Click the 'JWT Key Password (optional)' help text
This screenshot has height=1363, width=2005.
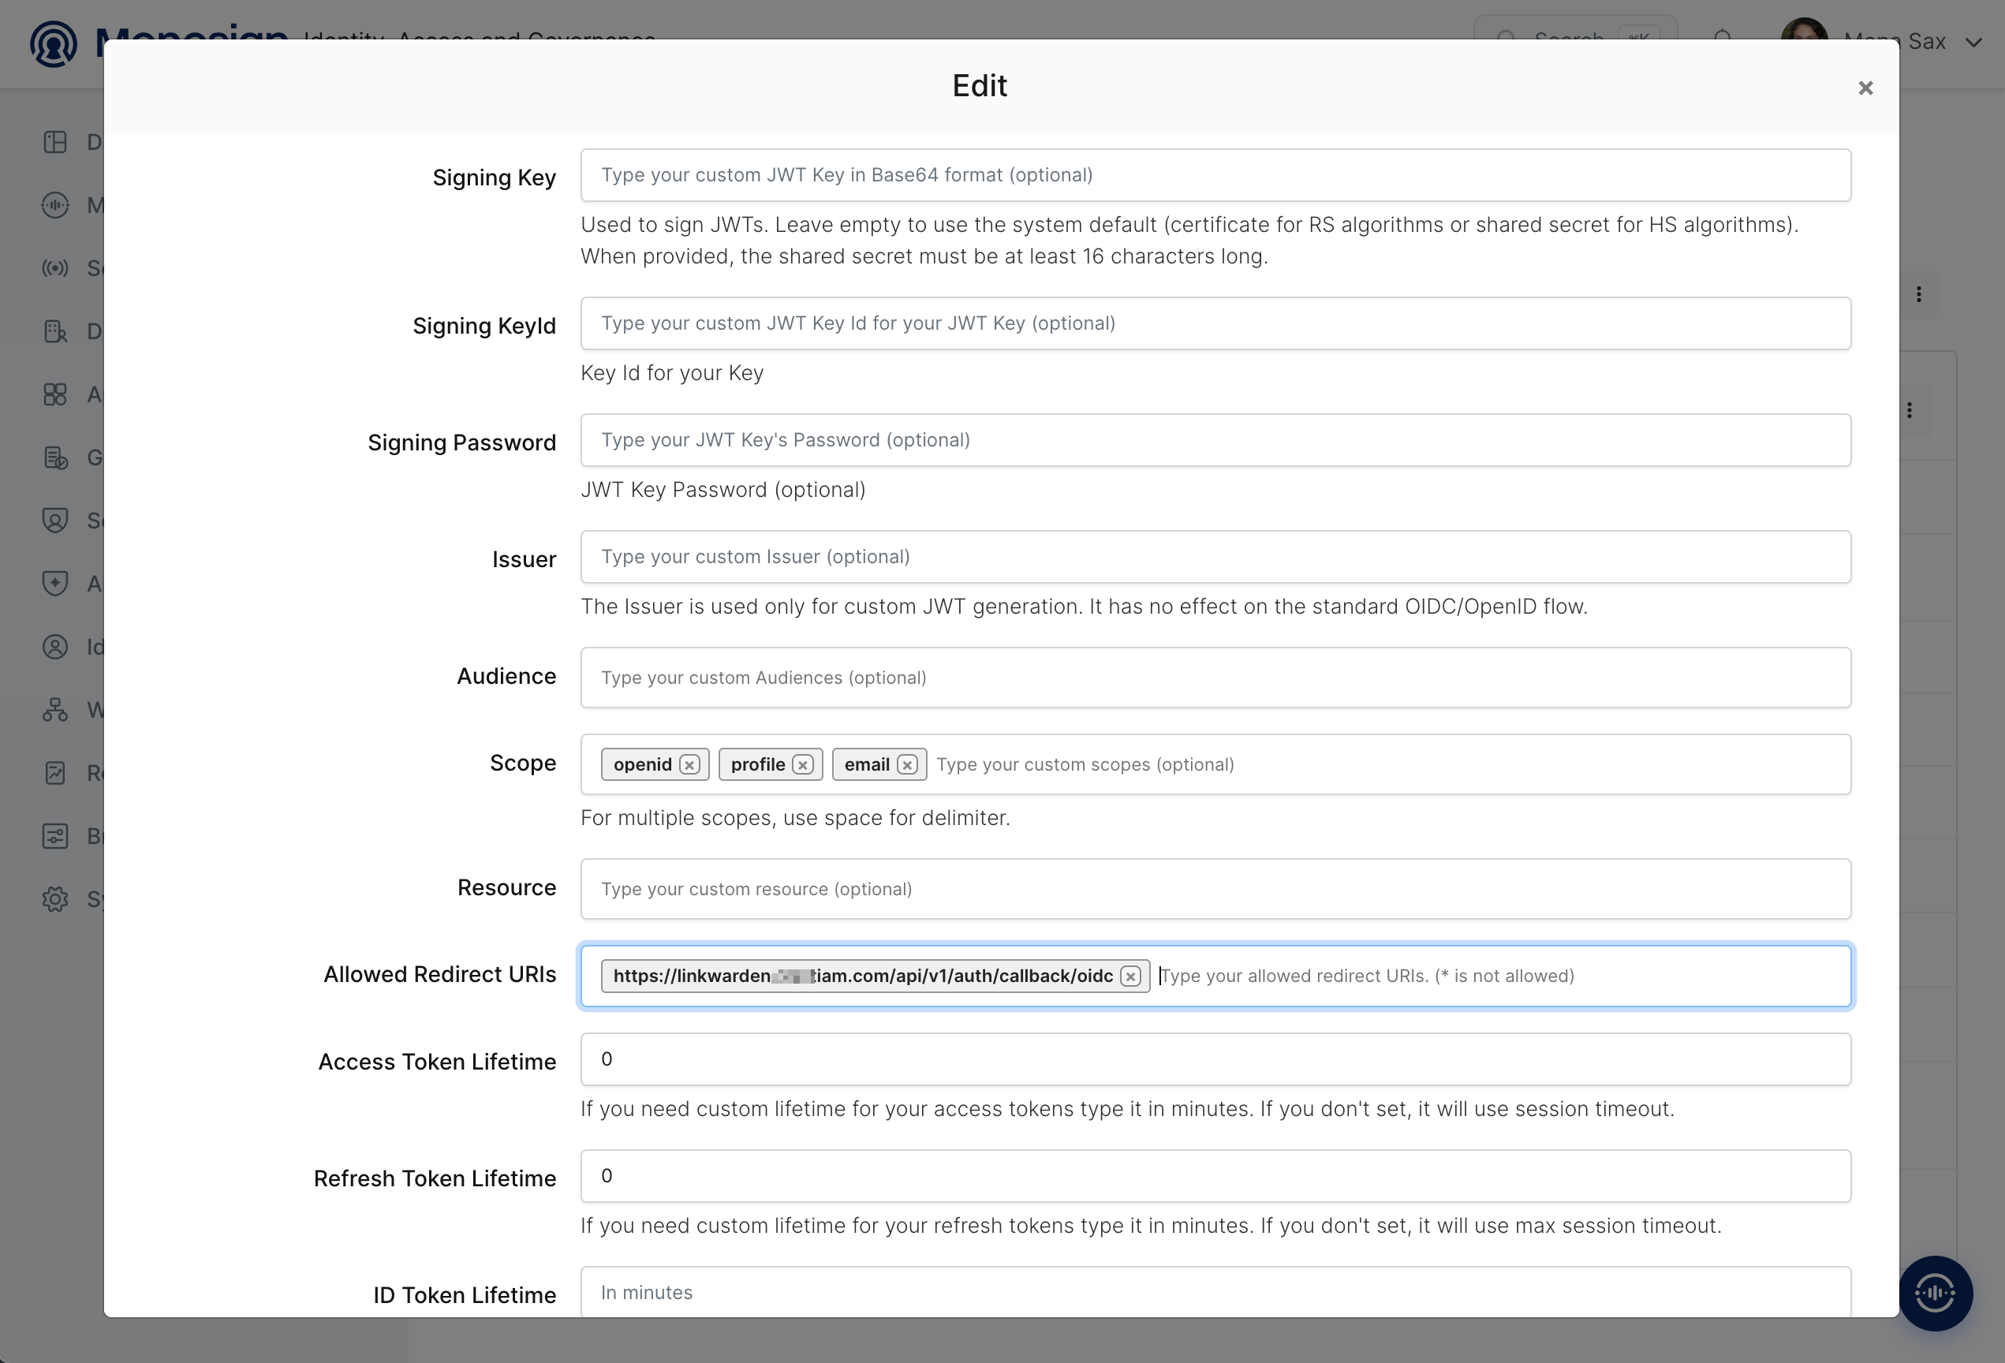(x=723, y=489)
